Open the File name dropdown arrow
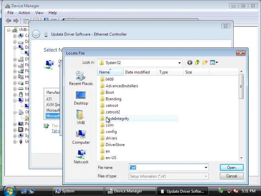The width and height of the screenshot is (261, 196). (x=206, y=168)
